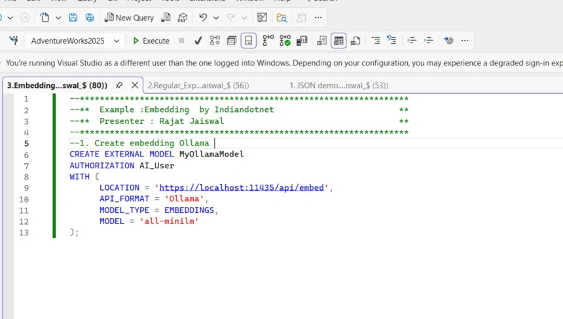Screen dimensions: 563x319
Task: Switch to the 1. JSON demo tab
Action: click(x=339, y=86)
